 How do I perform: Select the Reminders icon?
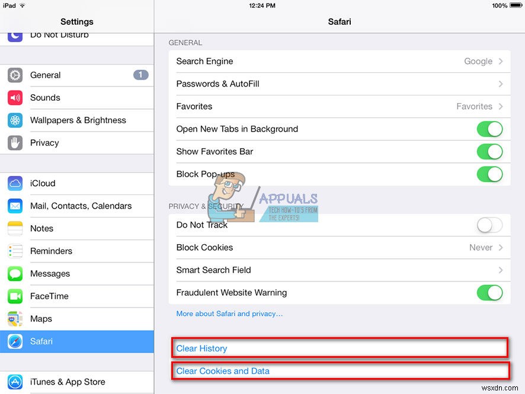tap(15, 251)
